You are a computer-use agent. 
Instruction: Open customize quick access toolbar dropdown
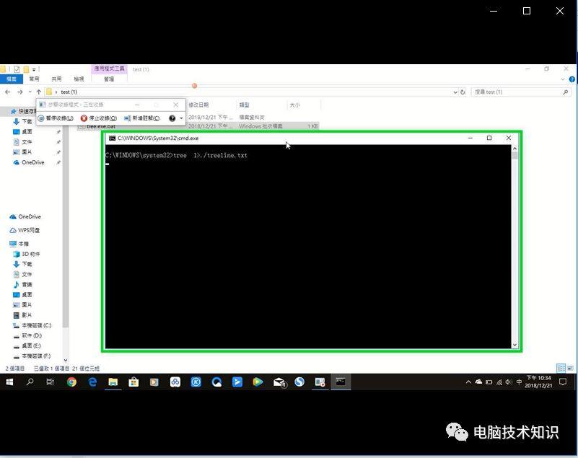[34, 69]
